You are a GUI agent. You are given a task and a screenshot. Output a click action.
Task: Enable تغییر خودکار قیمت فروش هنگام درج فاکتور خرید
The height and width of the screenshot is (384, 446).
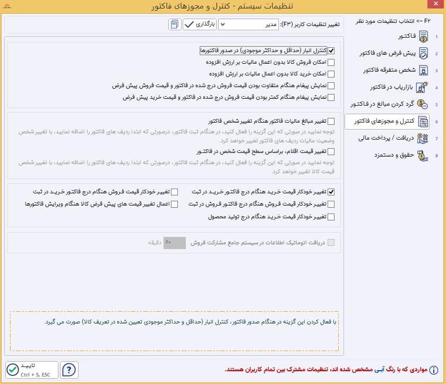175,192
